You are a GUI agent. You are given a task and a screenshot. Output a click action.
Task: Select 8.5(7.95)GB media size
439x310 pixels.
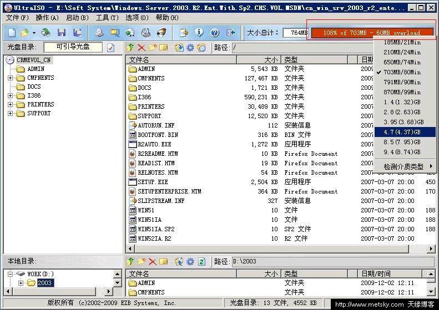[x=405, y=142]
